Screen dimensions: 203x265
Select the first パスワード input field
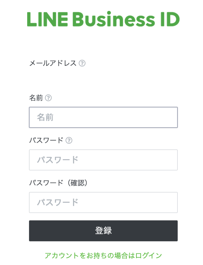[x=103, y=160]
